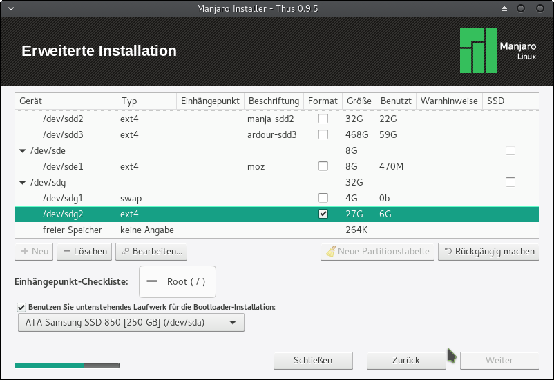Sort by the Größe column header
The width and height of the screenshot is (554, 380).
(359, 101)
